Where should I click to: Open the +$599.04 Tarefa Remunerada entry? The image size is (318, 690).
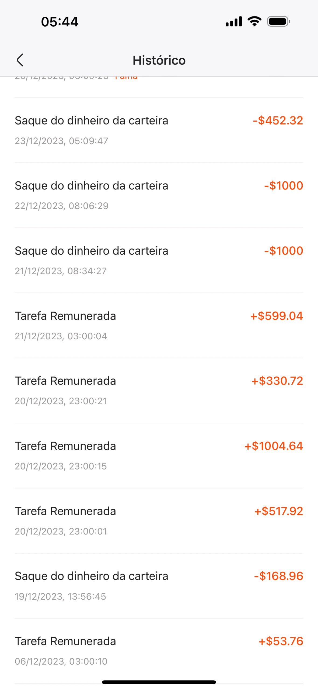click(159, 326)
